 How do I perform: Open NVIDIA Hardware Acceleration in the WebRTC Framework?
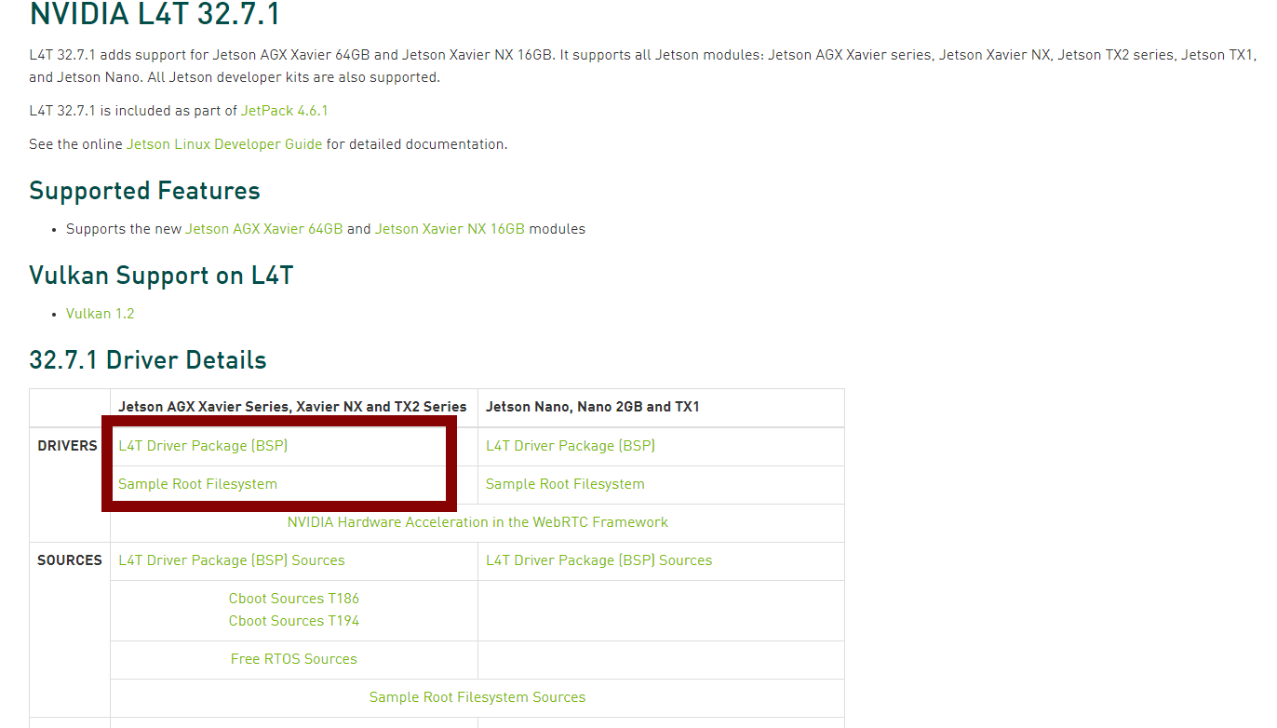477,522
